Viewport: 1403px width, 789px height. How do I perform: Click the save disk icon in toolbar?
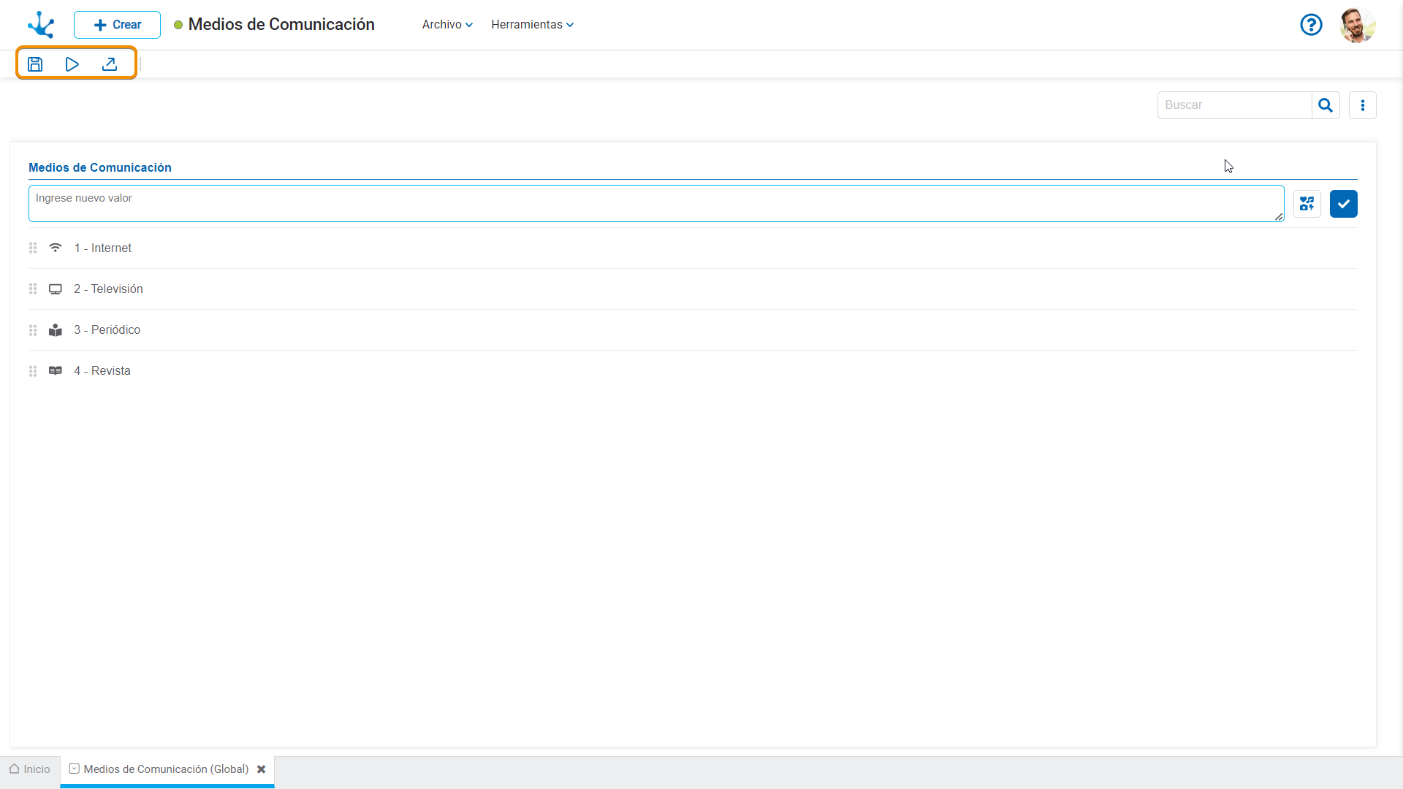(35, 64)
